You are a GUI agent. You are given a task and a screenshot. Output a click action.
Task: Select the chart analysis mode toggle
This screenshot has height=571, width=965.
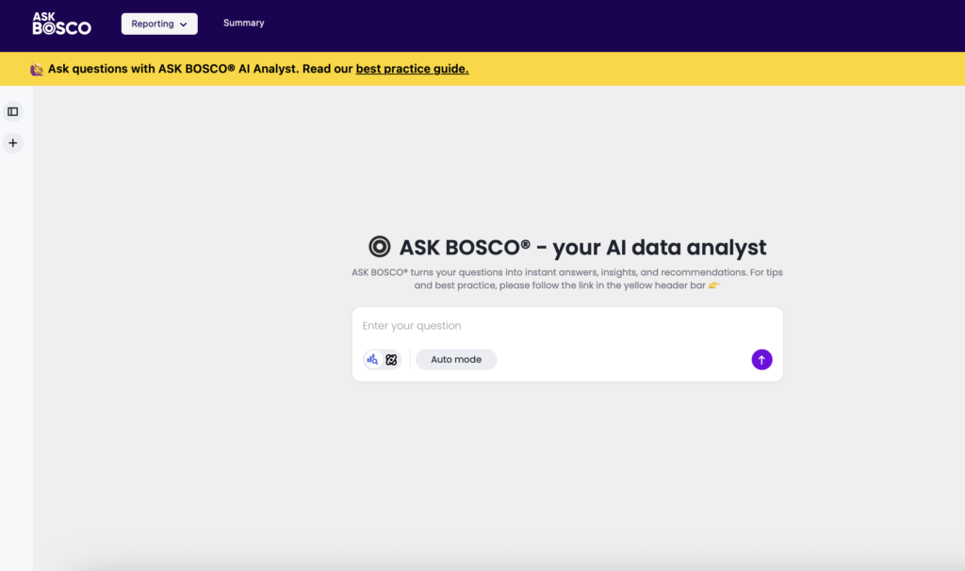coord(373,360)
